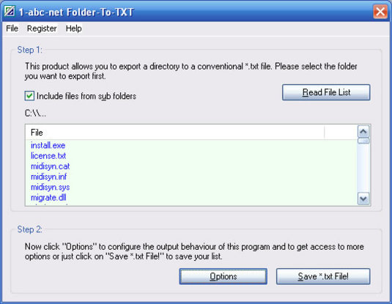Select midisyn.sys in the file list
392x304 pixels.
51,188
